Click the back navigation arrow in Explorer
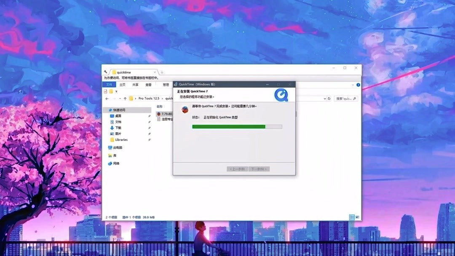The image size is (455, 256). tap(107, 98)
